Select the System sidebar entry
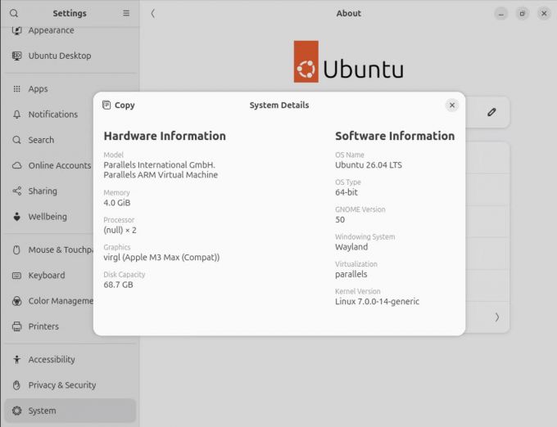557x427 pixels. tap(70, 411)
